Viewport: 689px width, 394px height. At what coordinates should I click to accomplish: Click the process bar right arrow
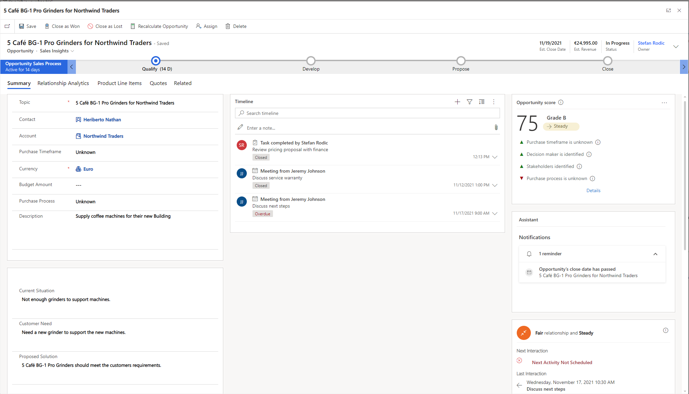[x=684, y=67]
